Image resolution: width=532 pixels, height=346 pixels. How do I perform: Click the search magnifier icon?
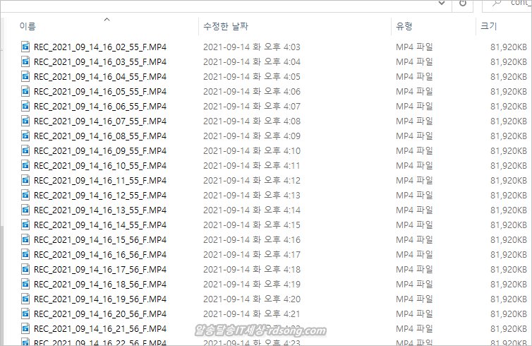click(x=497, y=4)
